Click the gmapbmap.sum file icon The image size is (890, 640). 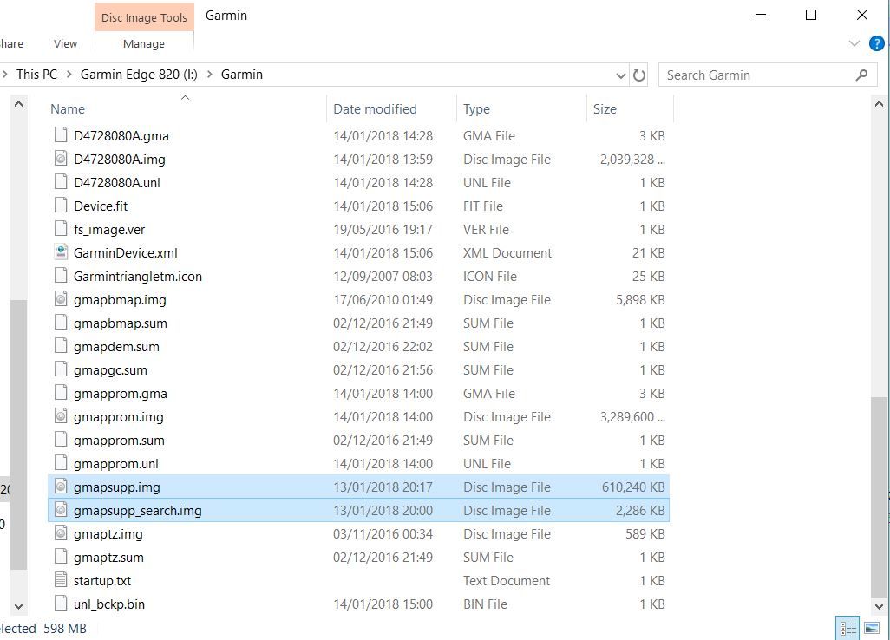click(x=61, y=323)
